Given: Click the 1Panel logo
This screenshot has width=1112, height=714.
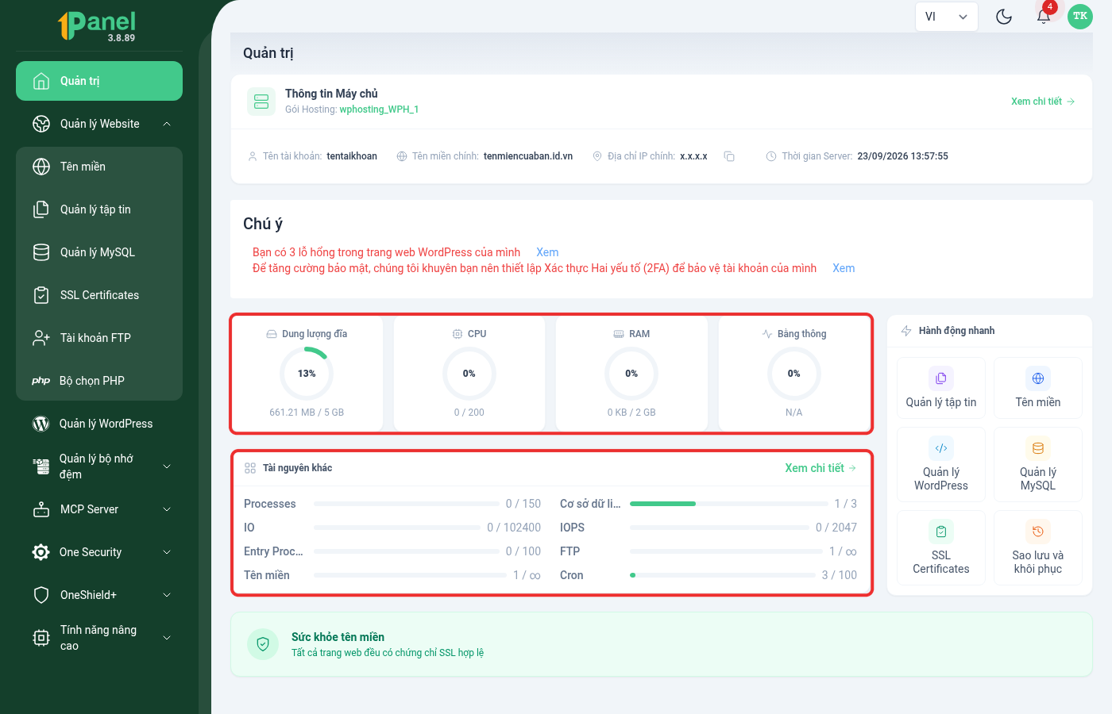Looking at the screenshot, I should coord(97,25).
